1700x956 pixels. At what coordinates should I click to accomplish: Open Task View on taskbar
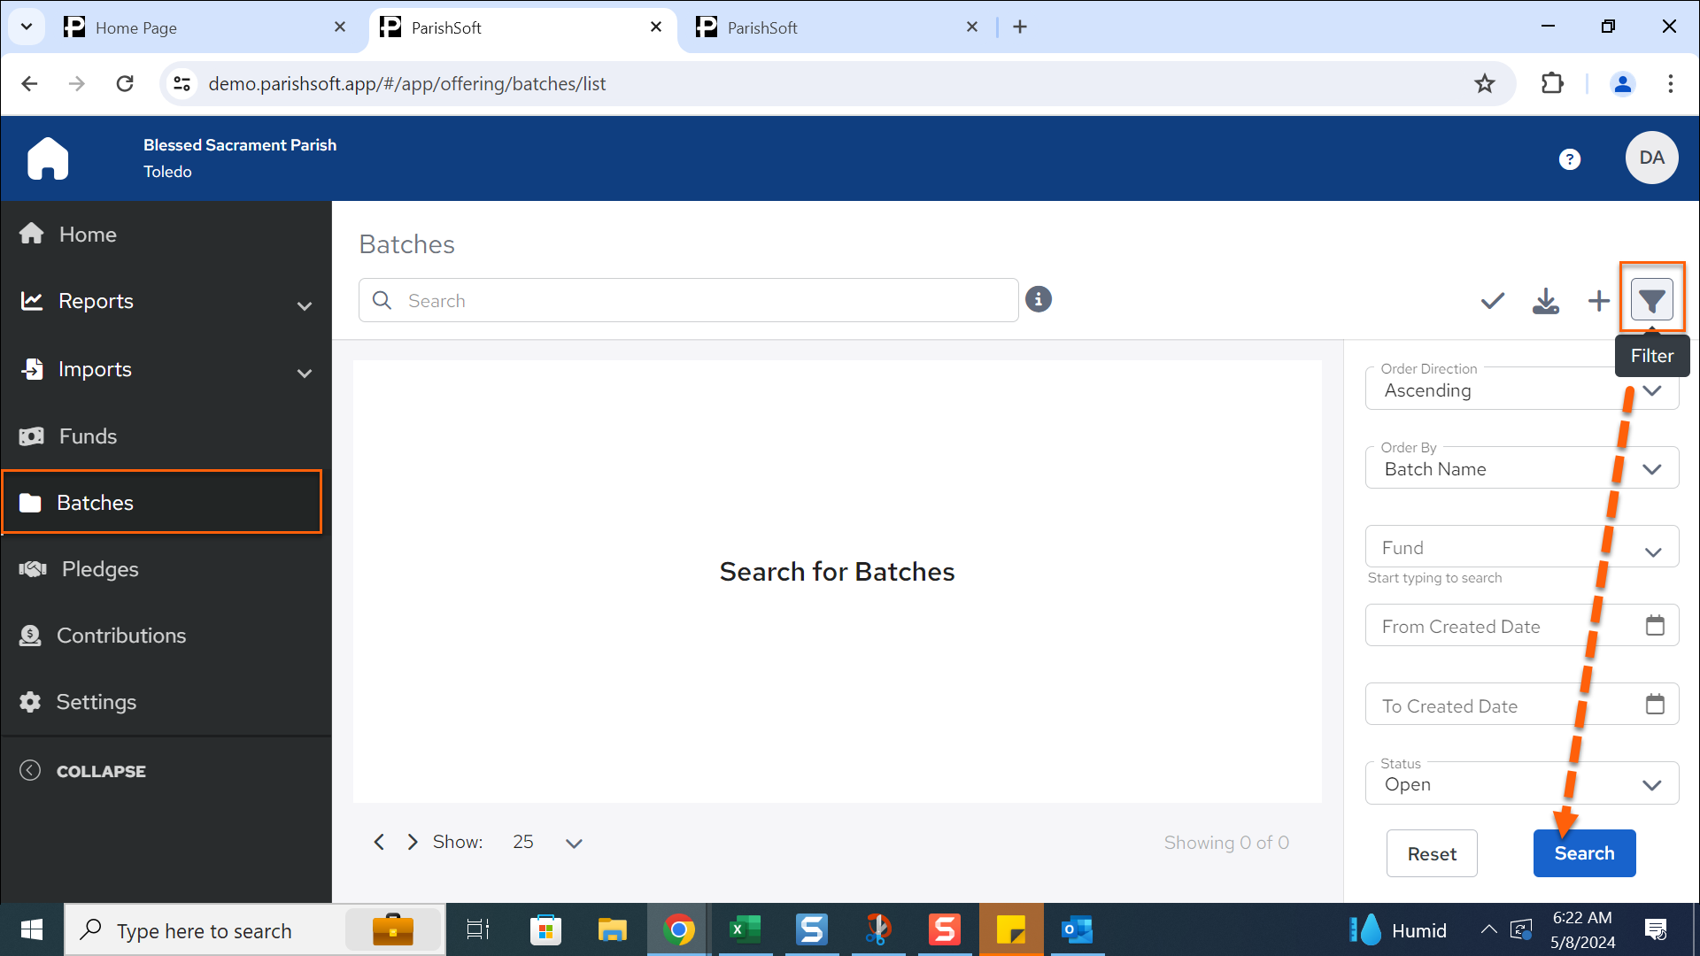pyautogui.click(x=478, y=930)
